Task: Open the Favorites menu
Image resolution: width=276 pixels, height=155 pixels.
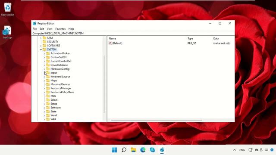Action: (x=60, y=29)
